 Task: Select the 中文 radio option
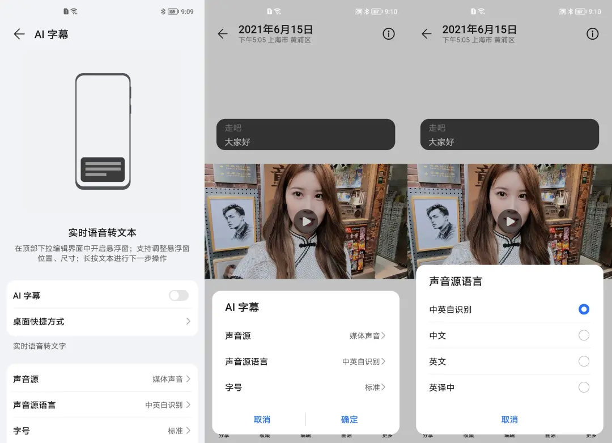tap(584, 335)
